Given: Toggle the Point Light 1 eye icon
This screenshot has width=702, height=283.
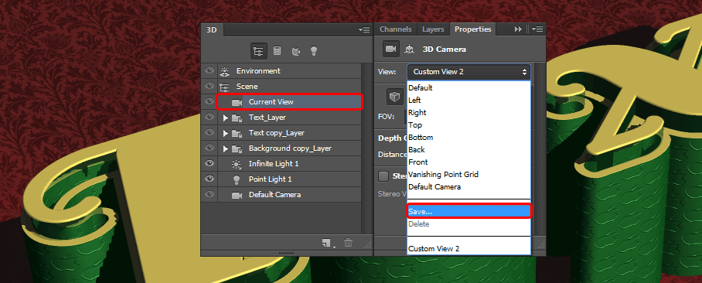Looking at the screenshot, I should pyautogui.click(x=209, y=179).
